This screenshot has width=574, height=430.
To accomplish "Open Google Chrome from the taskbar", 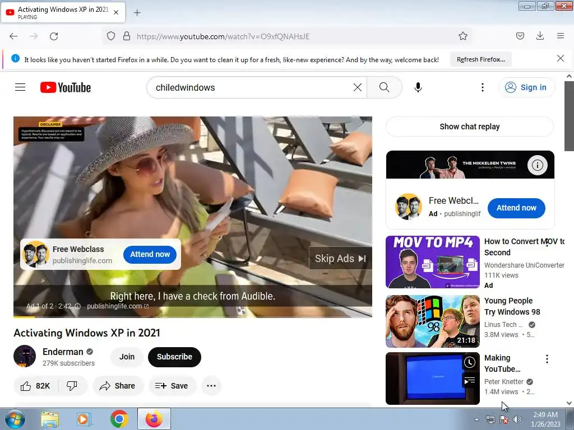I will coord(119,419).
